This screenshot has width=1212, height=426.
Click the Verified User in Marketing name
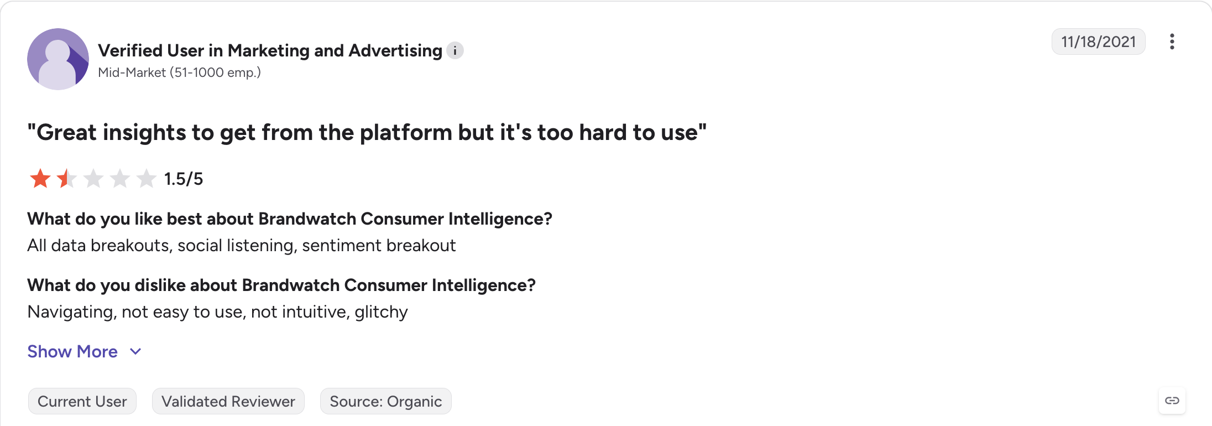point(270,51)
